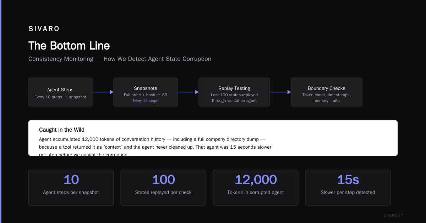The height and width of the screenshot is (223, 426).
Task: Select the 12,000 tokens stat card
Action: 256,188
